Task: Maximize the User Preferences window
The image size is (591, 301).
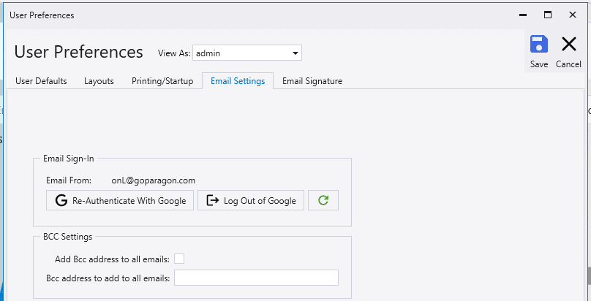Action: click(x=548, y=15)
